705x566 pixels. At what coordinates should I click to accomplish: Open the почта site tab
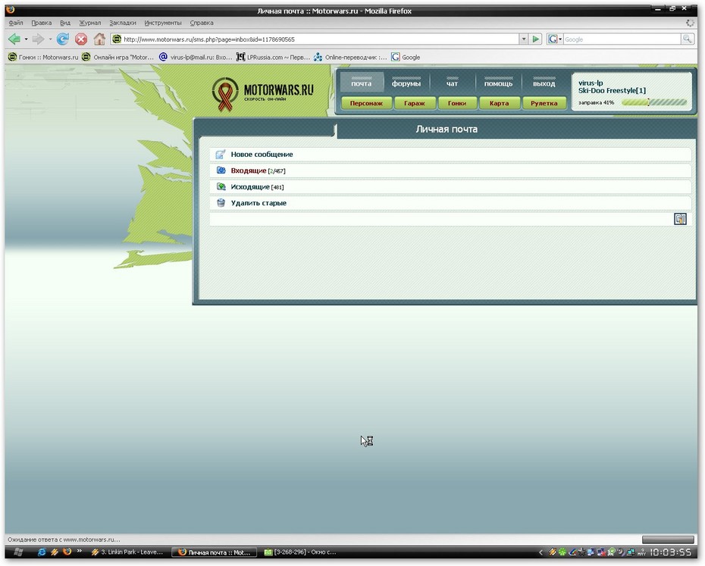pos(362,83)
